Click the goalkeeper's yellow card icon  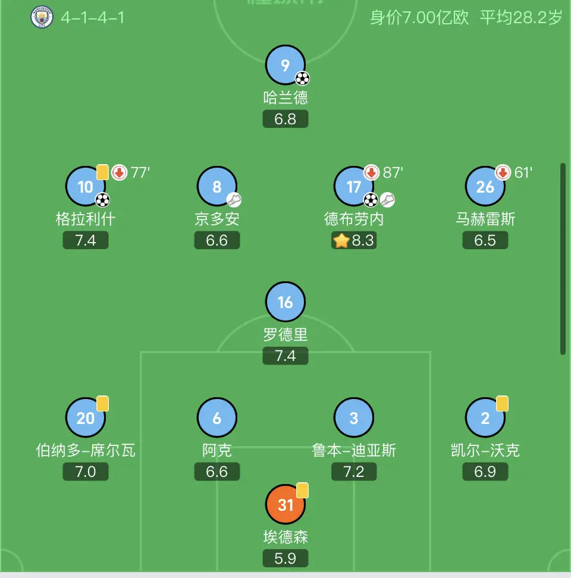click(x=302, y=490)
